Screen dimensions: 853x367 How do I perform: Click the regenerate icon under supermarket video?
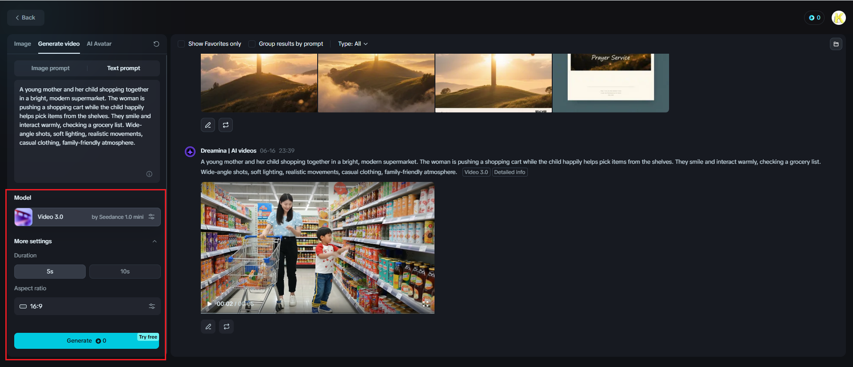(227, 327)
